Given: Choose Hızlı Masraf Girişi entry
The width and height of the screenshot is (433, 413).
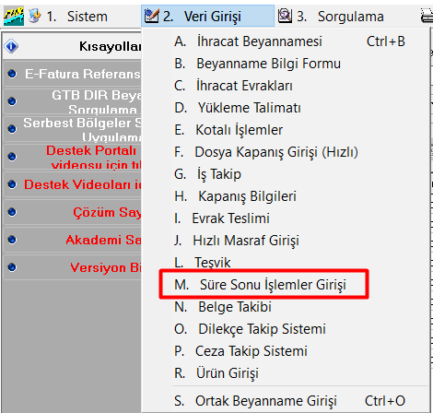Looking at the screenshot, I should coord(237,241).
